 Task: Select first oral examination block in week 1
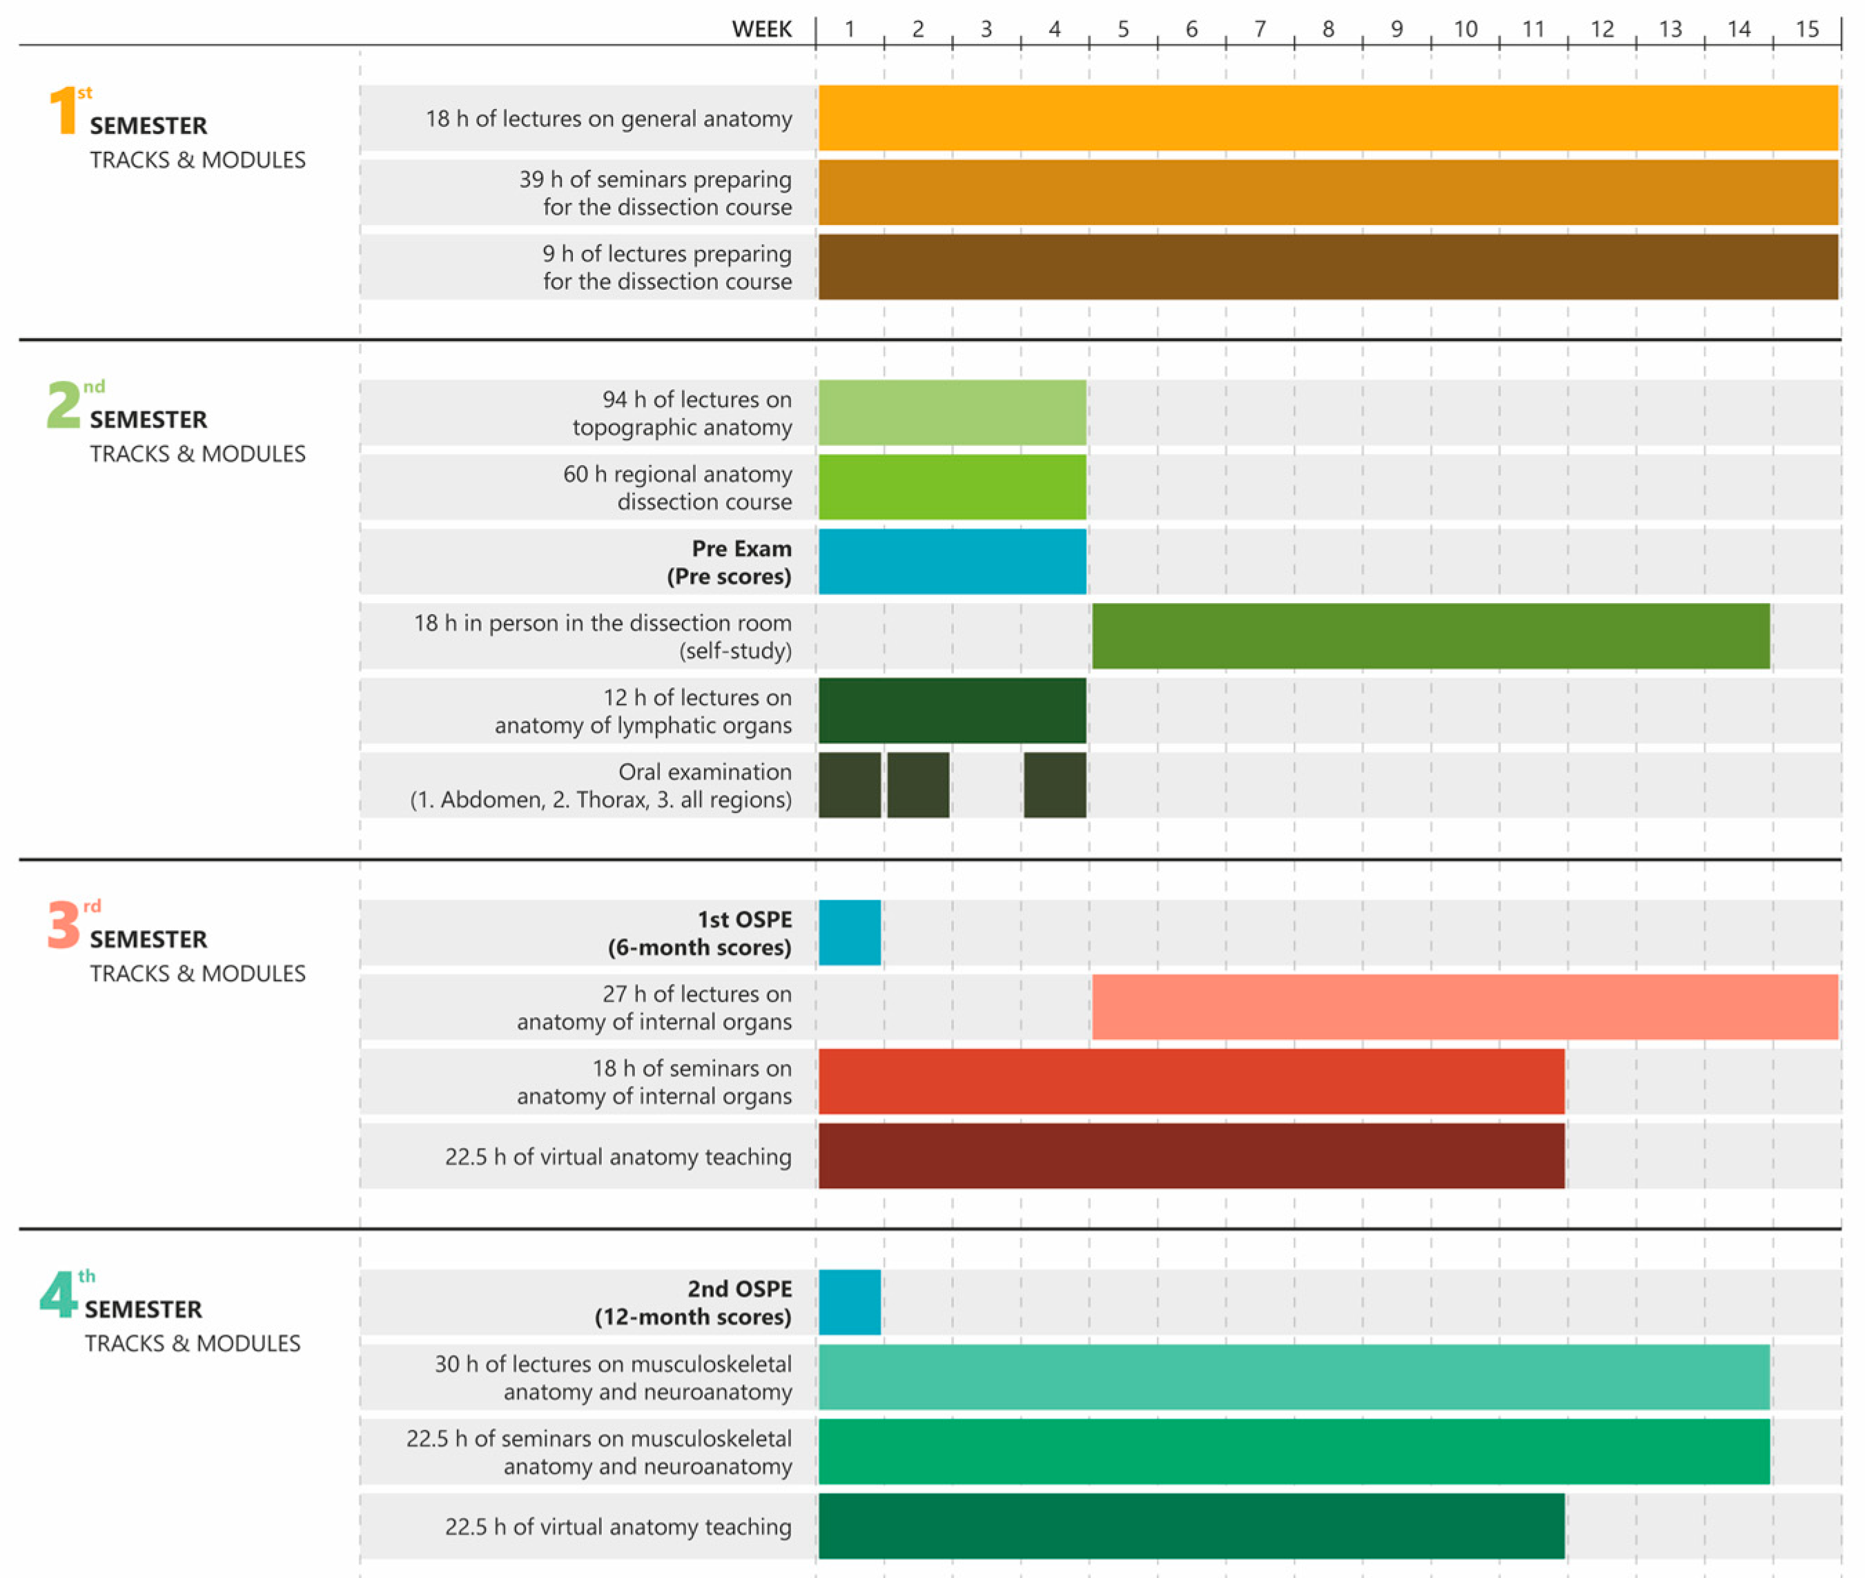(x=849, y=785)
